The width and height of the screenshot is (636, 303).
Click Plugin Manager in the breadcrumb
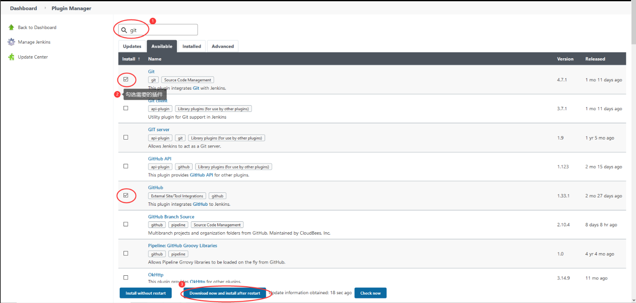71,8
